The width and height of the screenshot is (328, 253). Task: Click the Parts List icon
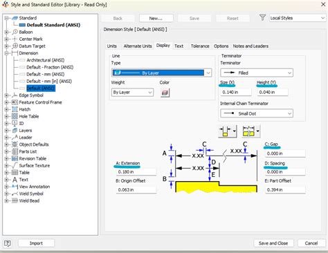click(x=15, y=151)
